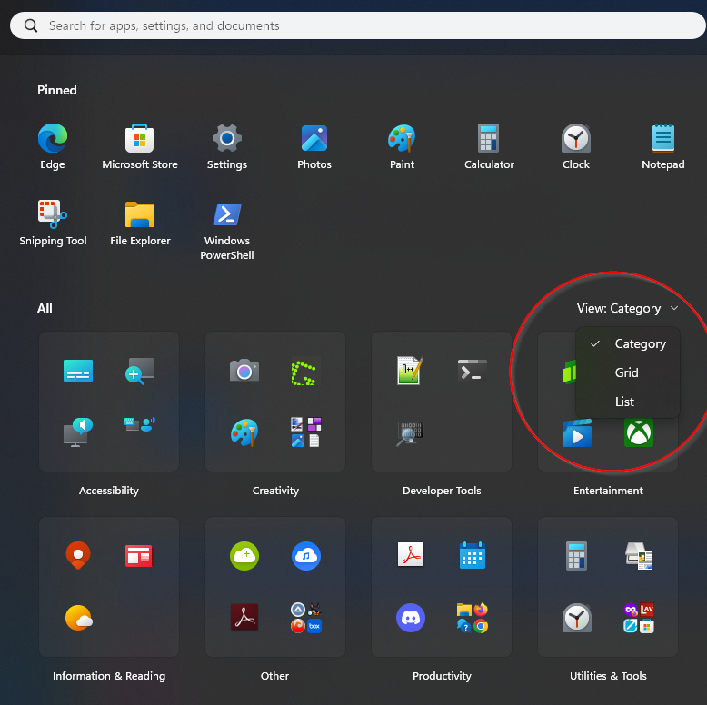Expand the Creativity group's small icon cluster

306,432
